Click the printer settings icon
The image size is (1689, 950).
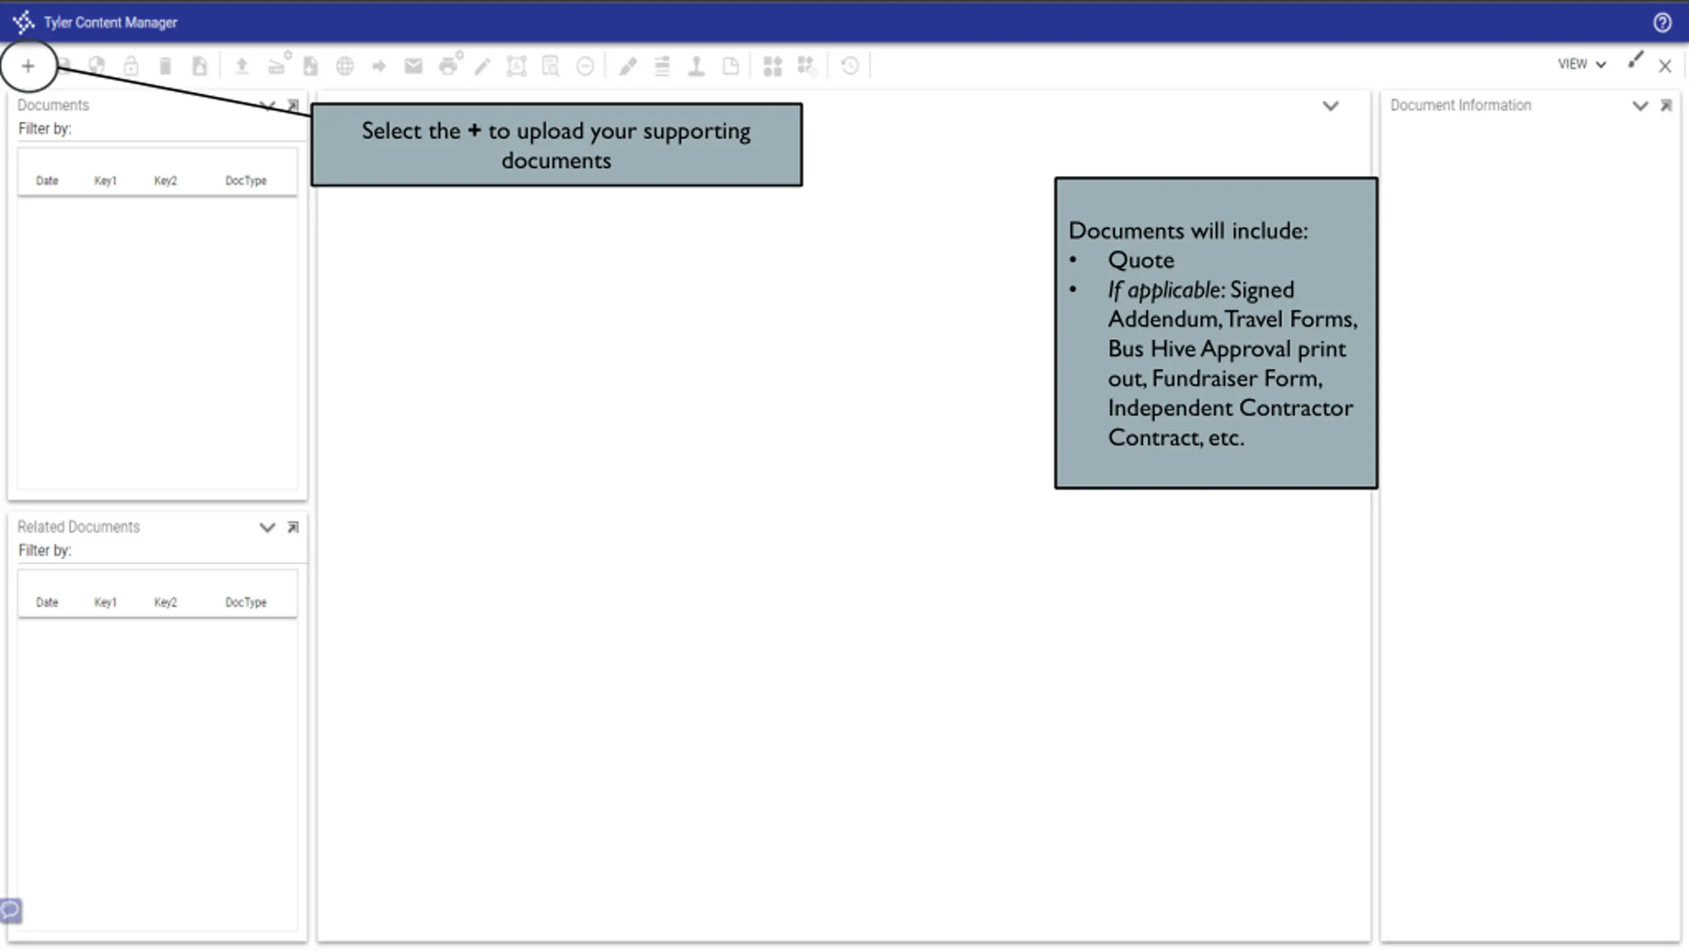click(451, 64)
